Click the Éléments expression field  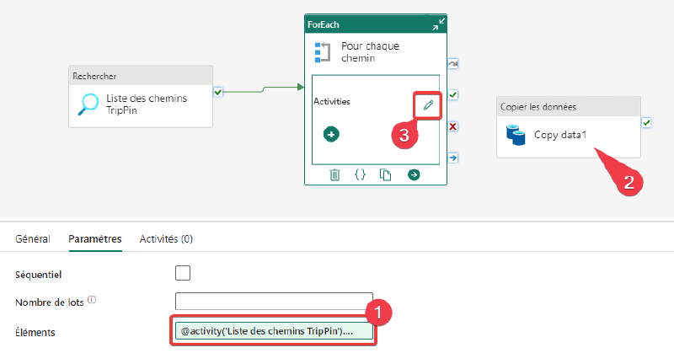(274, 331)
